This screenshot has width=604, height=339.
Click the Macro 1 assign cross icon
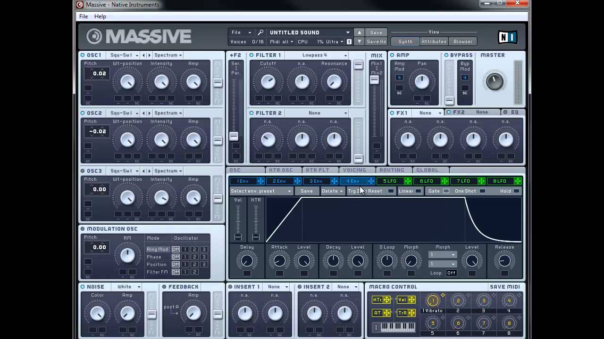click(443, 296)
